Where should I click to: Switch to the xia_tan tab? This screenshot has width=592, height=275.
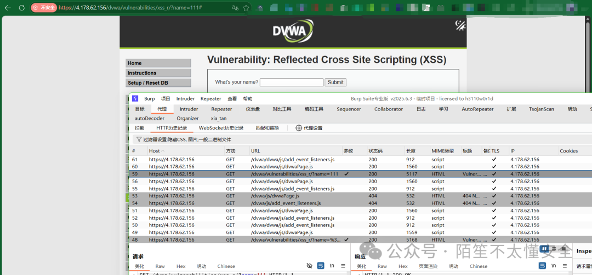point(219,118)
